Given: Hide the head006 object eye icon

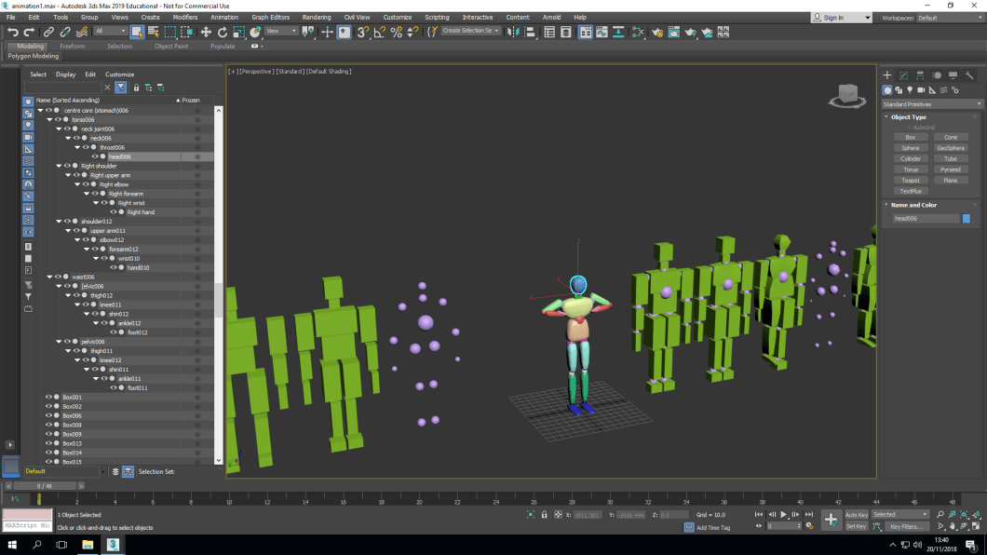Looking at the screenshot, I should 95,156.
